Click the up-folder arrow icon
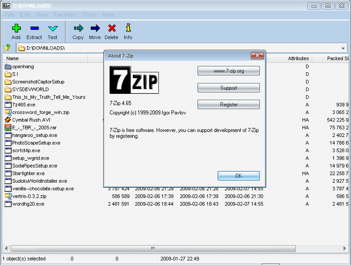 point(8,48)
